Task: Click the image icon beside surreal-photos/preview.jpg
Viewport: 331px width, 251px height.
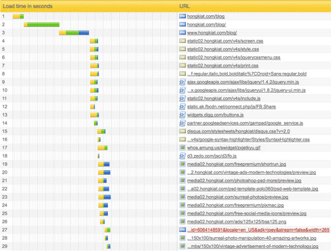Action: click(x=183, y=197)
